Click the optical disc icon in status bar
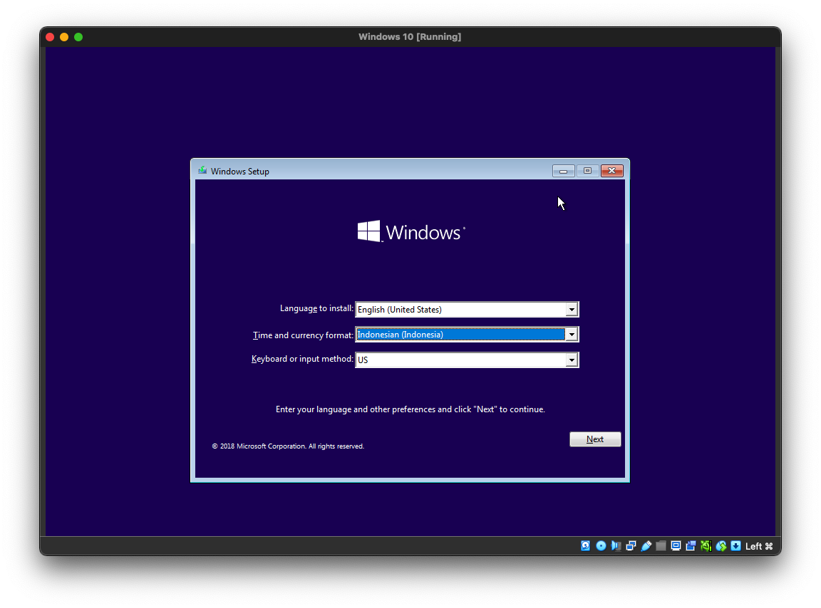Screen dimensions: 821x608 (601, 546)
